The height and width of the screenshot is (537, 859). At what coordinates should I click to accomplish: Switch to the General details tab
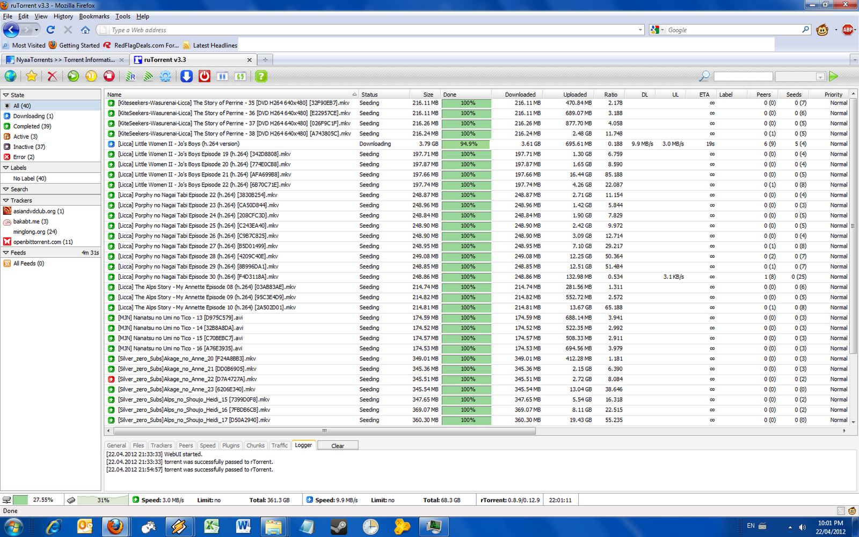click(117, 446)
